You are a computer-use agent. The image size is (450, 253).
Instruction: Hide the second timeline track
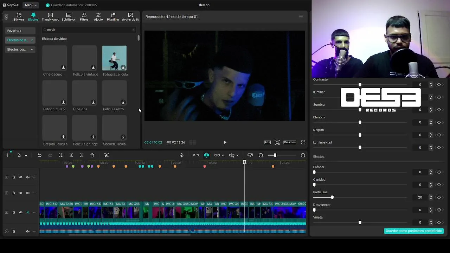(x=21, y=193)
